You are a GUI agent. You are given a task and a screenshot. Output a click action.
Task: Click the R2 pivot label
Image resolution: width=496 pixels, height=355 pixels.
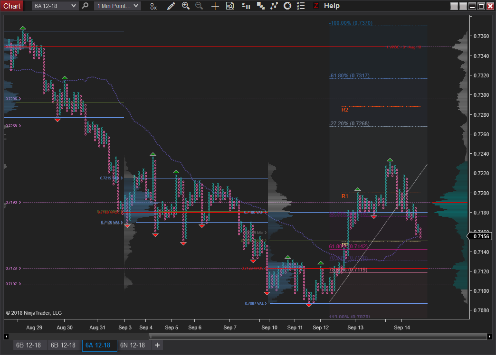coord(345,110)
